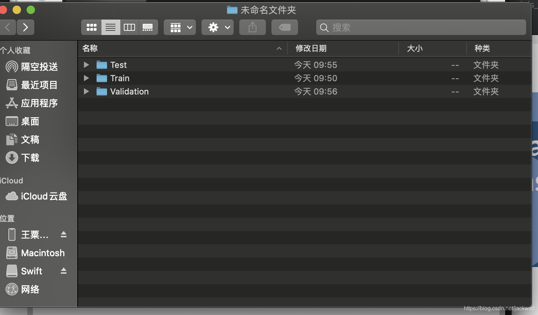Open the gear action menu

click(218, 27)
